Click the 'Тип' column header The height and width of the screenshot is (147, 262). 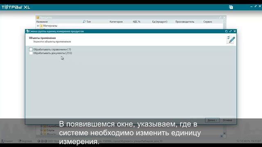[x=88, y=22]
